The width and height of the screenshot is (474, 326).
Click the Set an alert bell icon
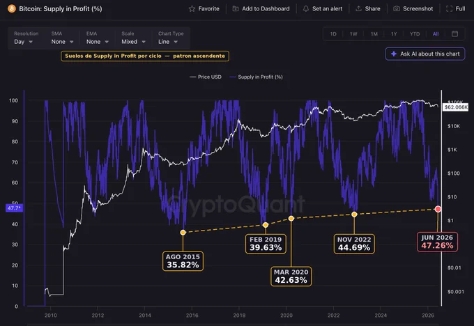[x=306, y=9]
